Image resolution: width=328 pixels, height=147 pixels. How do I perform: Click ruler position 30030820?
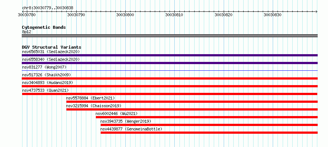coord(224,15)
